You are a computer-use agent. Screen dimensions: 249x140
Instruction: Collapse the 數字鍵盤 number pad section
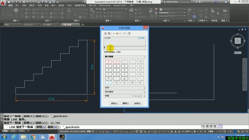(x=144, y=57)
